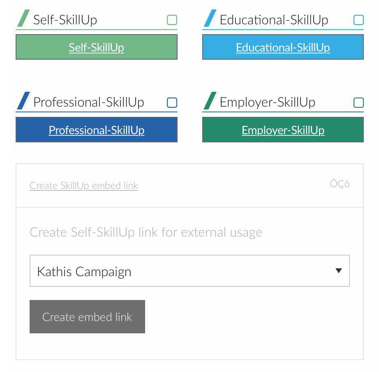The image size is (379, 372).
Task: Open the Kathis Campaign dropdown
Action: pos(189,271)
